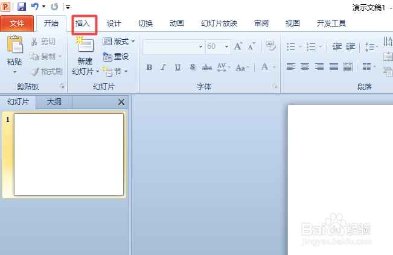Click the Save icon in quick access toolbar
Image resolution: width=393 pixels, height=255 pixels.
(x=22, y=7)
